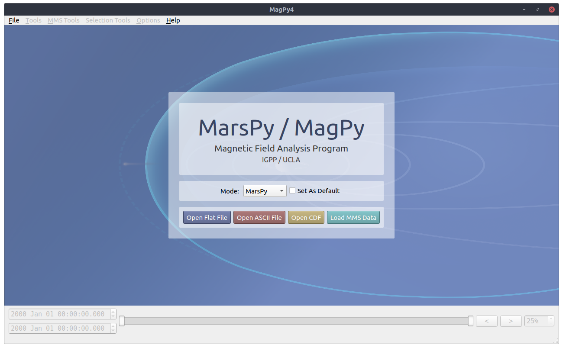Click the end time spinner arrows
Screen dimensions: 563x348
[x=113, y=328]
